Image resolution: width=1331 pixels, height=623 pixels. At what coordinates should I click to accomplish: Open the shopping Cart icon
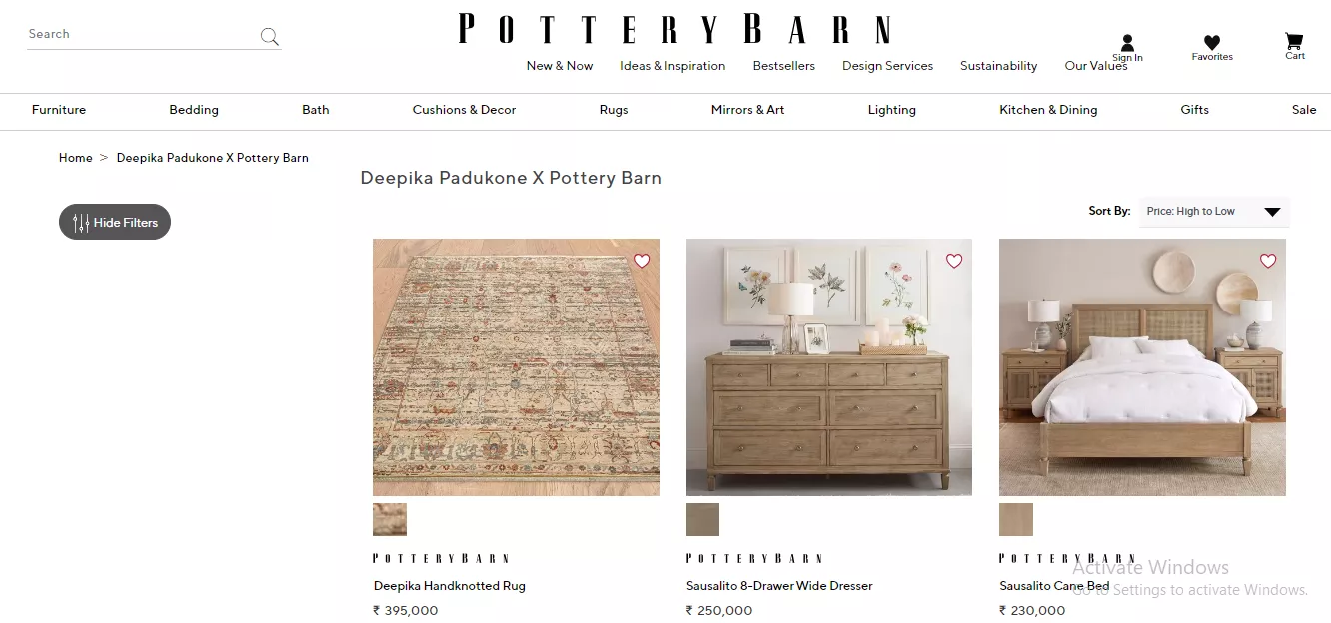click(x=1294, y=46)
